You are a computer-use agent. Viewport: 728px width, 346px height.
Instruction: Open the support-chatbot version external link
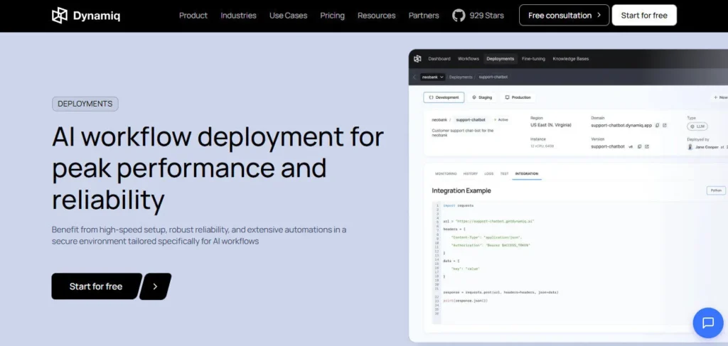(x=647, y=146)
